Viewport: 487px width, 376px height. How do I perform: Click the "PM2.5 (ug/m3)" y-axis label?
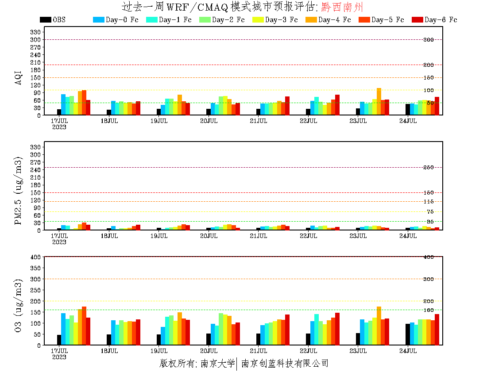pos(18,191)
